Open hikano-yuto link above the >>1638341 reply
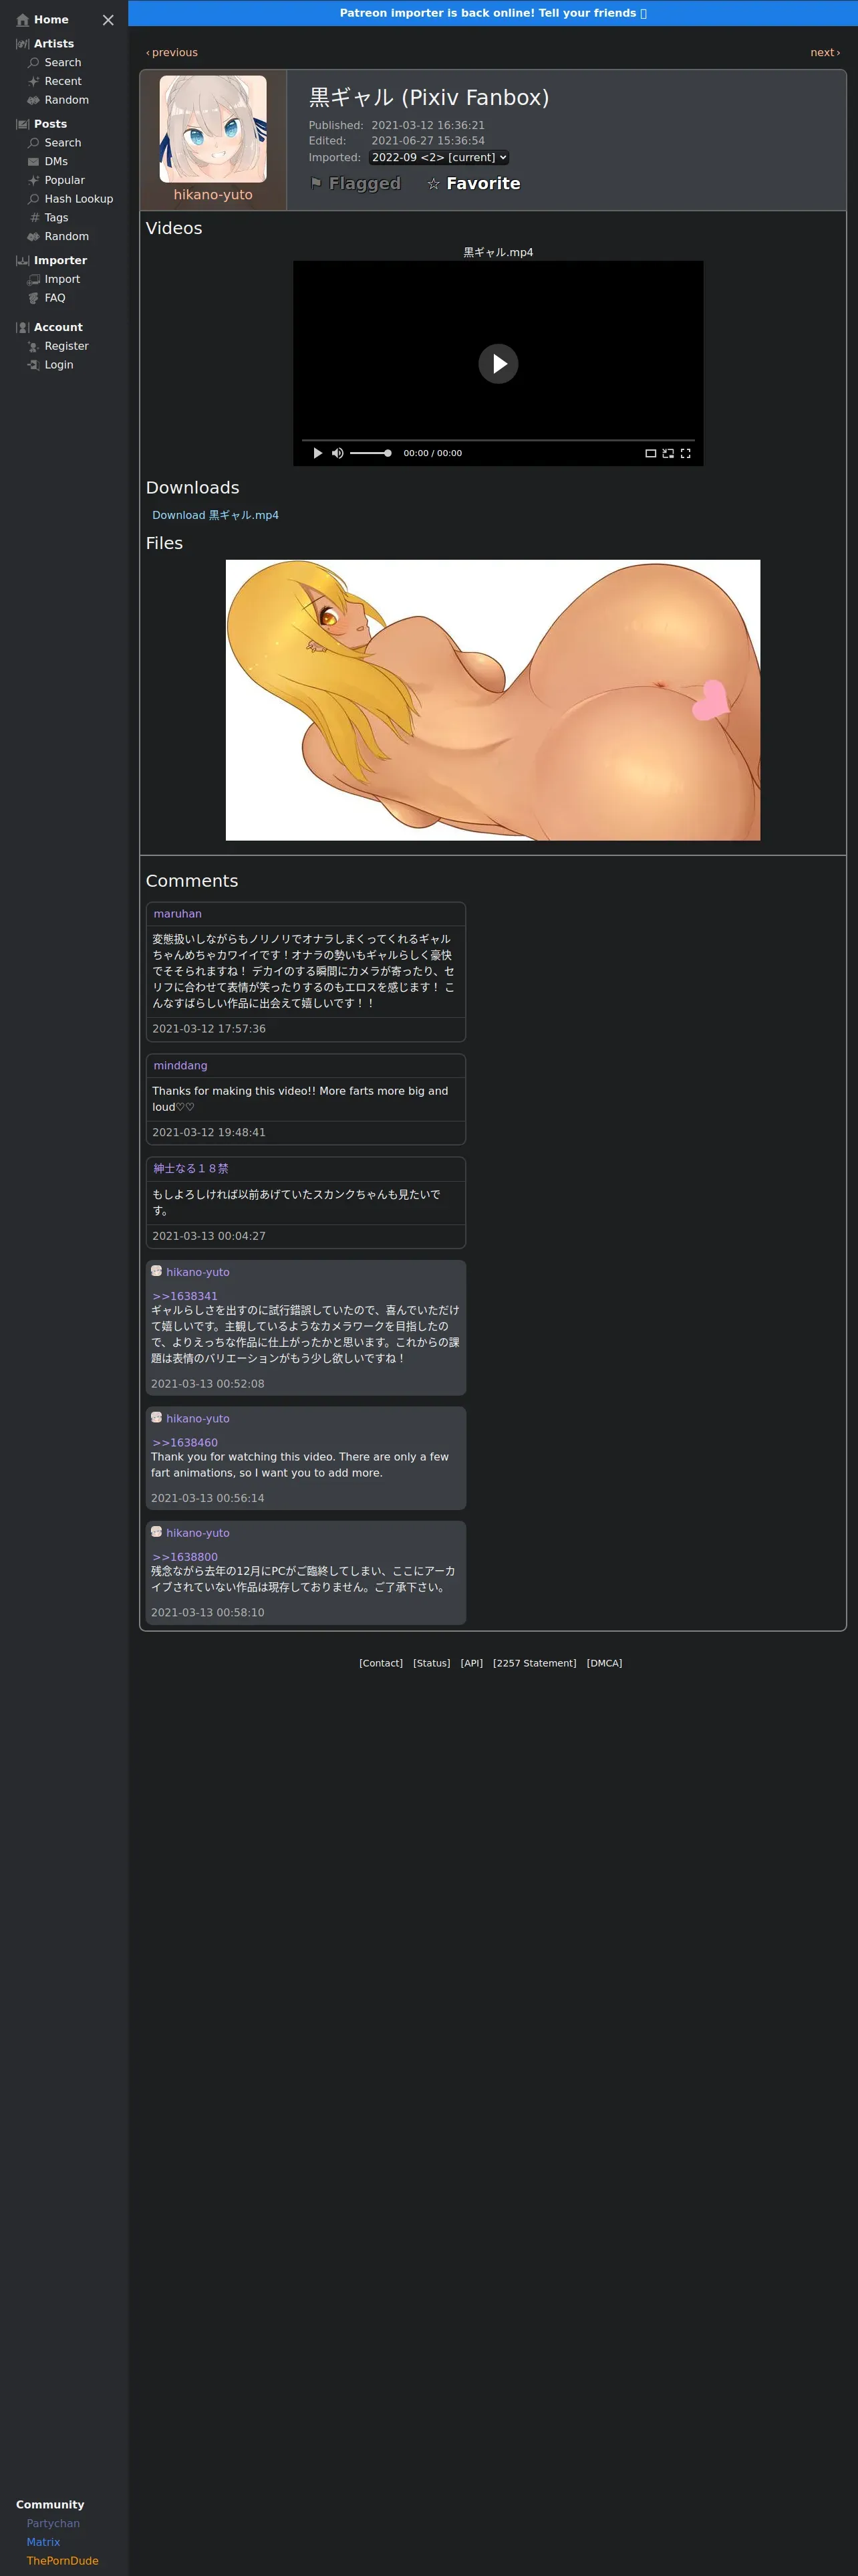Viewport: 858px width, 2576px height. click(198, 1273)
